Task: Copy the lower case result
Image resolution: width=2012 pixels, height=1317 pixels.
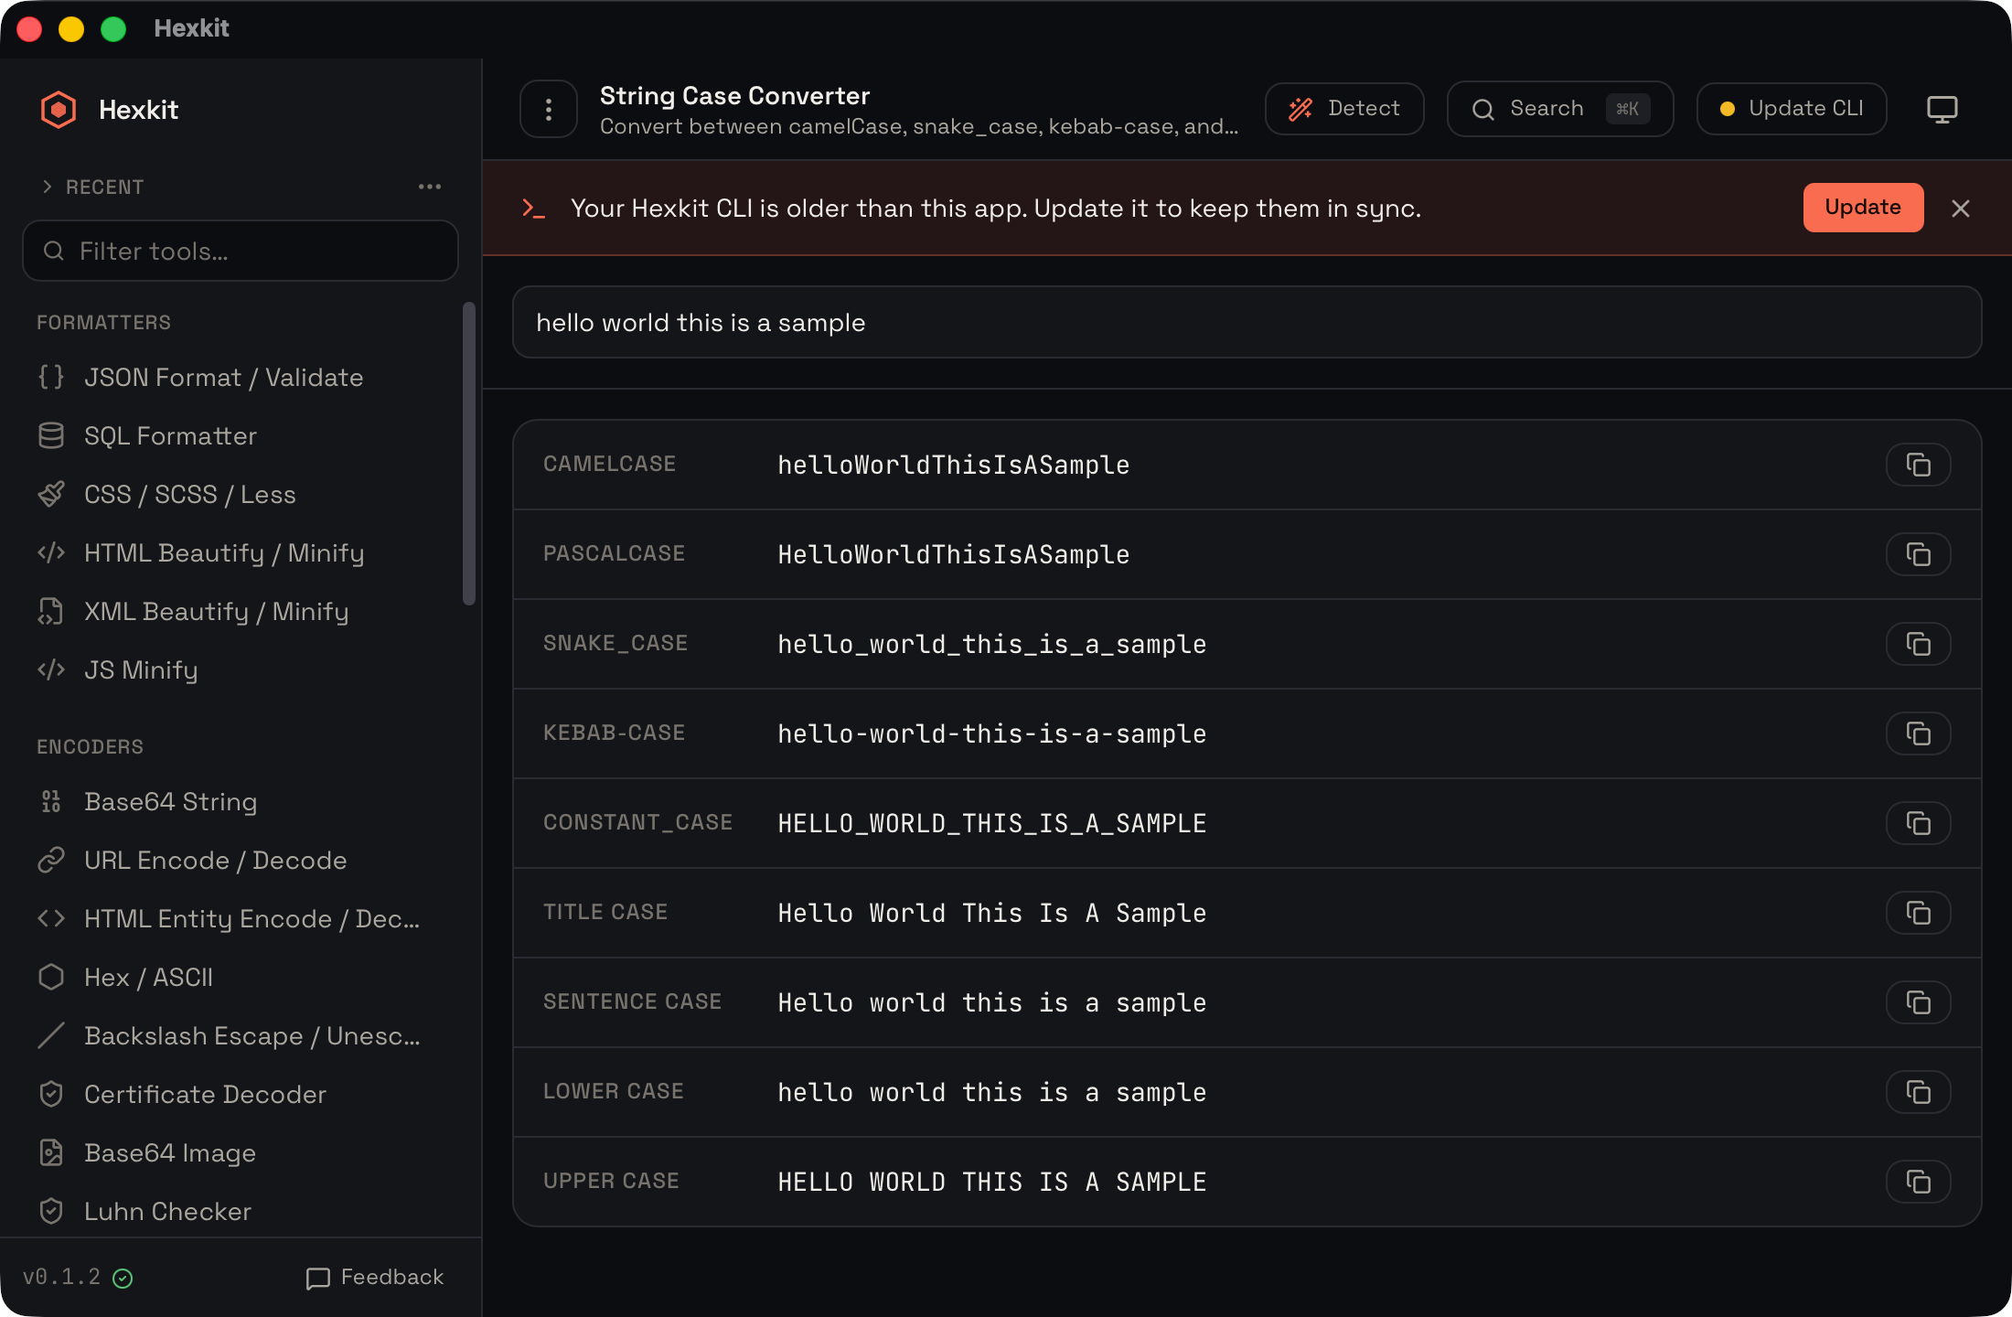Action: [x=1918, y=1092]
